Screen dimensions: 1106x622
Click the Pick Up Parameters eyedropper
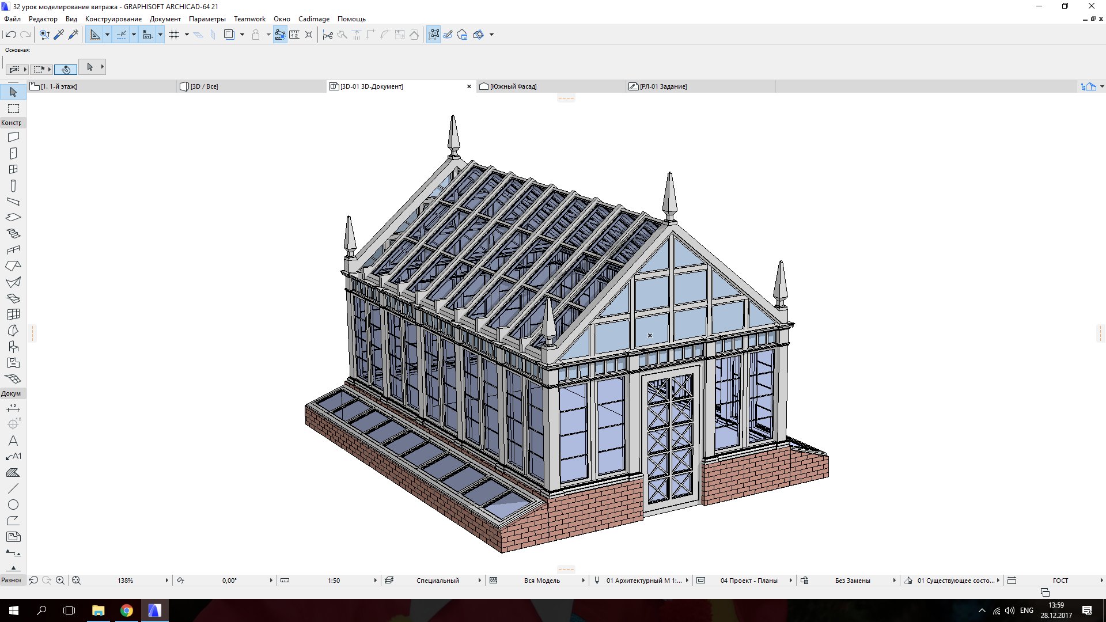[x=59, y=35]
